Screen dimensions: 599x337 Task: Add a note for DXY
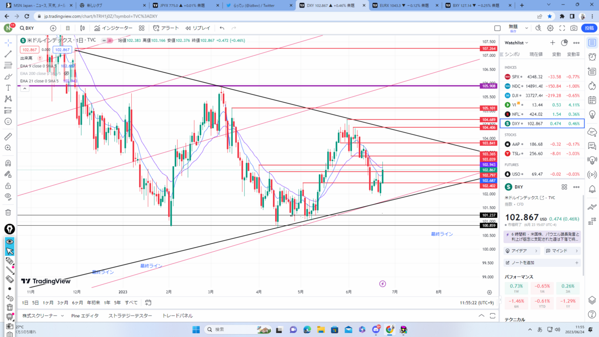[543, 263]
